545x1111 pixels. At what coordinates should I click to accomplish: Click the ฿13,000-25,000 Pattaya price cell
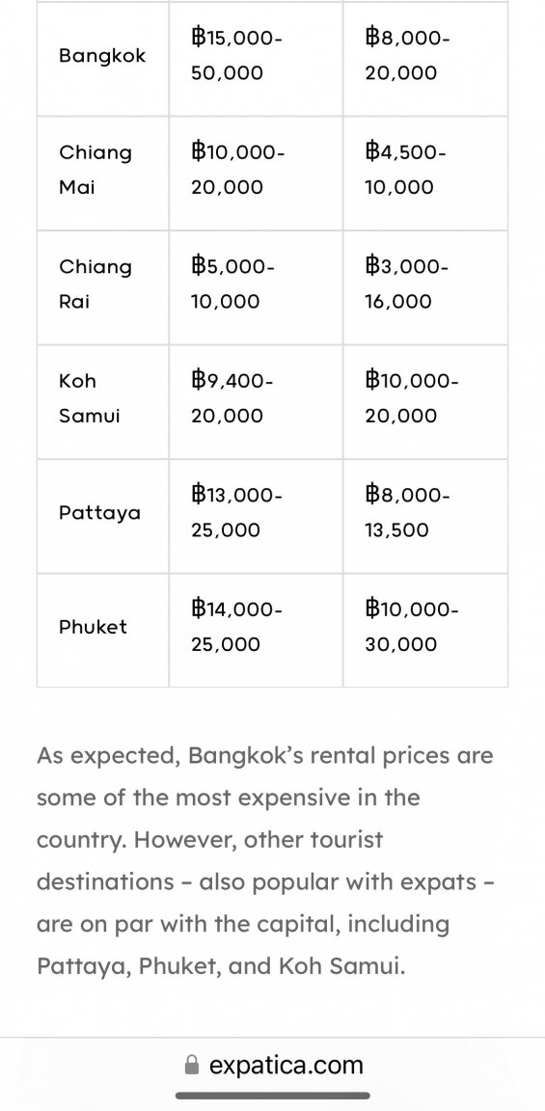256,516
